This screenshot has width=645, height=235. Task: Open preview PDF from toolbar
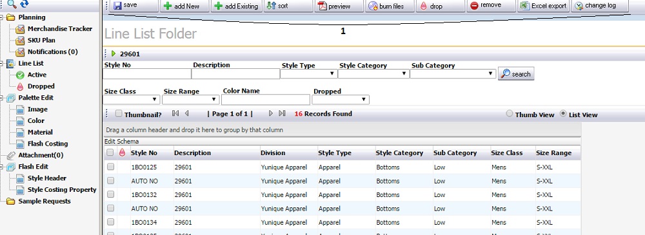pyautogui.click(x=339, y=6)
